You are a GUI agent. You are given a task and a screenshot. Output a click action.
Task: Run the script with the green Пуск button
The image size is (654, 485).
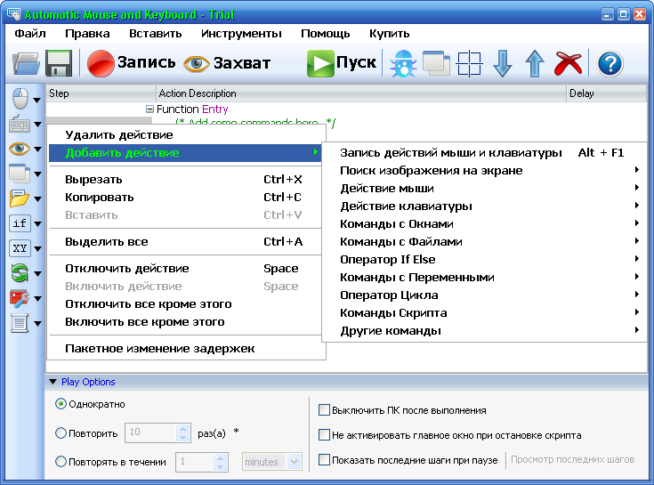click(x=342, y=63)
